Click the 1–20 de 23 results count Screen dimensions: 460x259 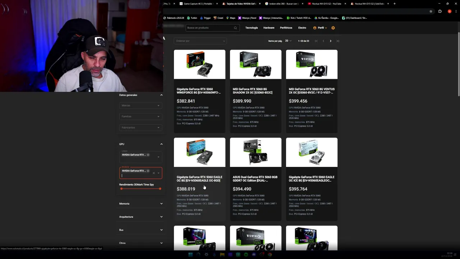pos(304,41)
